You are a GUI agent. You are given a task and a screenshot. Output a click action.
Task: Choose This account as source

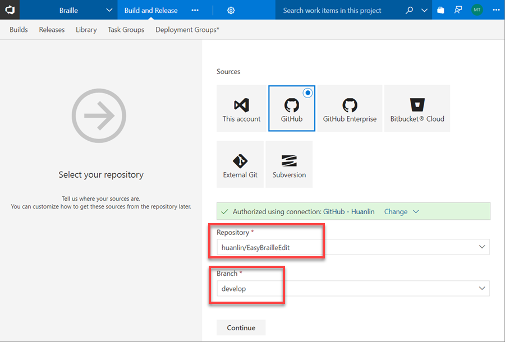pyautogui.click(x=241, y=108)
